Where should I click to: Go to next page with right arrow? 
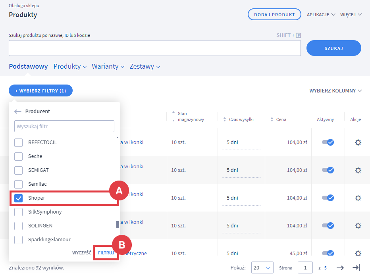click(x=340, y=268)
